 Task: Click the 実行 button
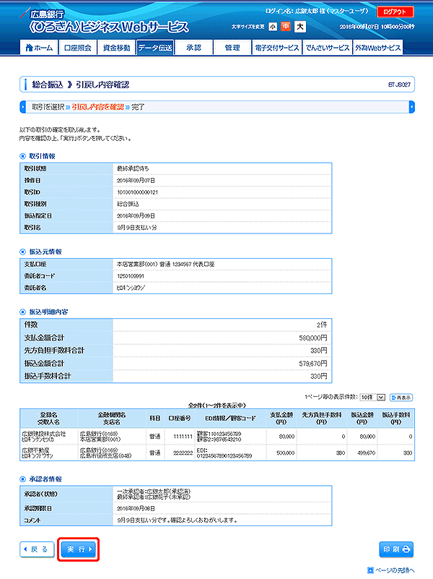click(x=79, y=549)
